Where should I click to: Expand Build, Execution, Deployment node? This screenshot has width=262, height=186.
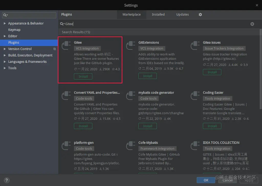[x=5, y=55]
